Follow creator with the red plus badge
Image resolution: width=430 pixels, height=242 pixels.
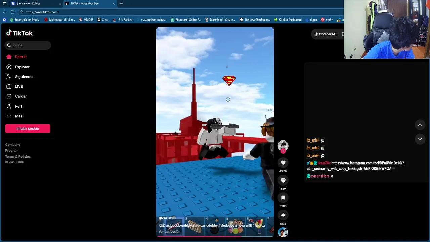[283, 151]
